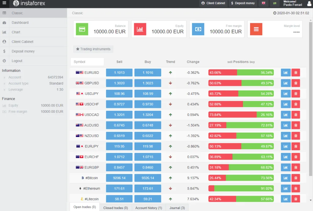The image size is (313, 211).
Task: Click the Trading instruments button
Action: [93, 49]
